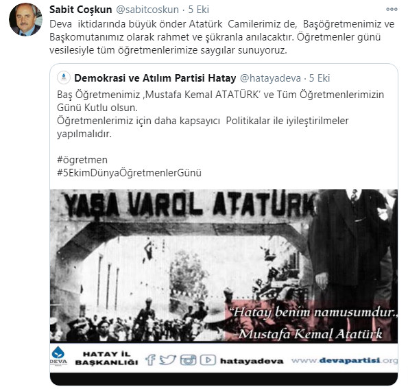Click the Instagram camera icon in the banner
Image resolution: width=408 pixels, height=389 pixels.
tap(188, 360)
